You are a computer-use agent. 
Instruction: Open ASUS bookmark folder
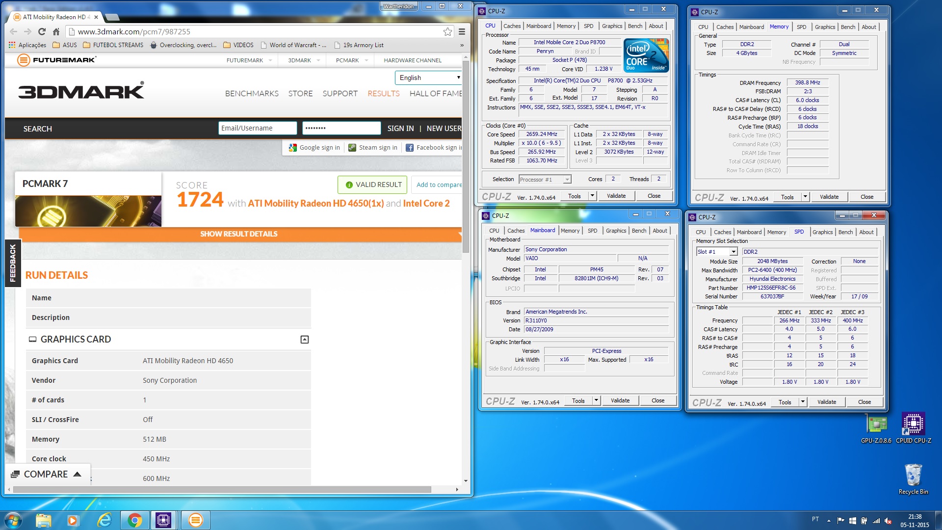tap(65, 45)
